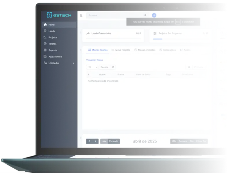The height and width of the screenshot is (173, 252).
Task: Open the 25 rows-per-page dropdown
Action: tap(92, 67)
